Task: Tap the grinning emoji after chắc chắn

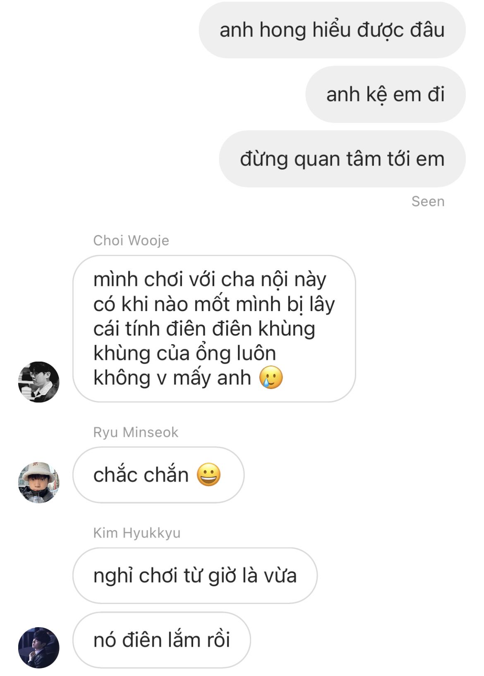Action: [208, 475]
